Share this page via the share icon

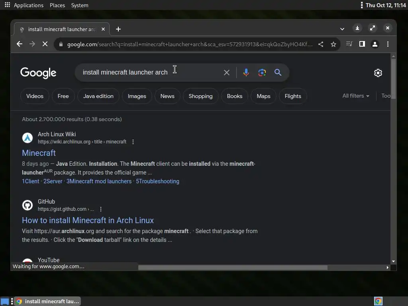click(x=321, y=44)
